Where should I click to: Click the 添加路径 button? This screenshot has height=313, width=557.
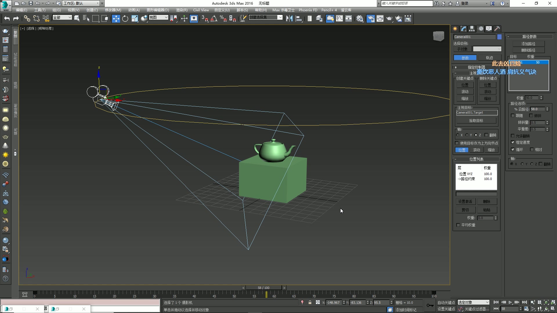(x=528, y=44)
